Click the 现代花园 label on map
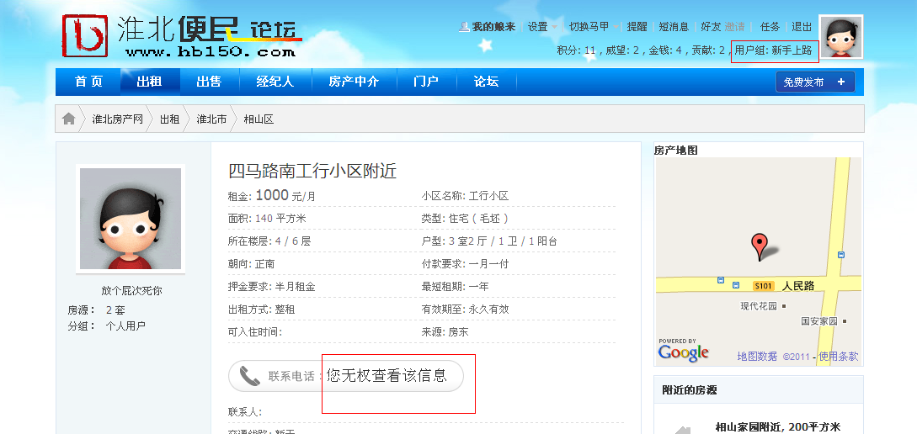The image size is (917, 434). pyautogui.click(x=759, y=305)
